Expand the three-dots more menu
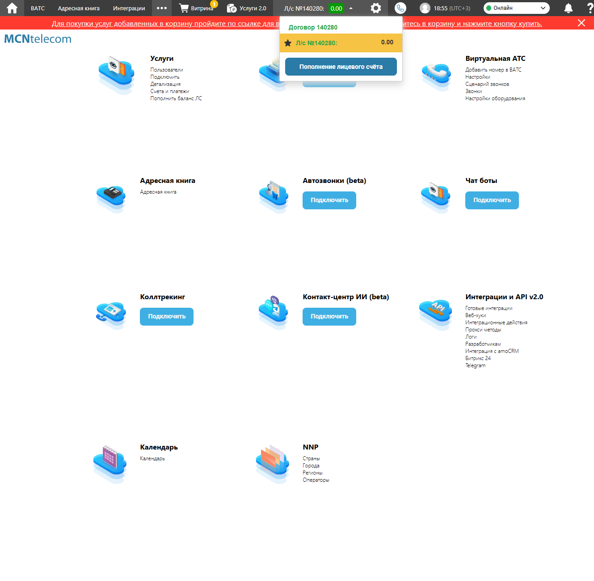594x581 pixels. 162,8
